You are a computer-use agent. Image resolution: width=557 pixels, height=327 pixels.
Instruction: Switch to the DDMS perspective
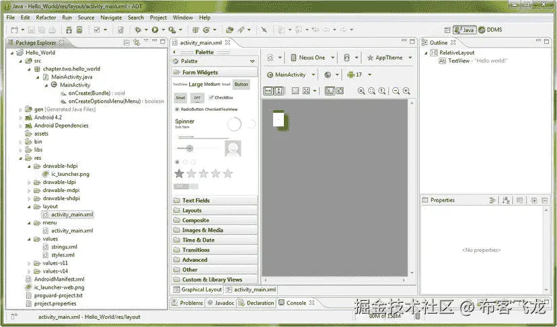click(490, 30)
